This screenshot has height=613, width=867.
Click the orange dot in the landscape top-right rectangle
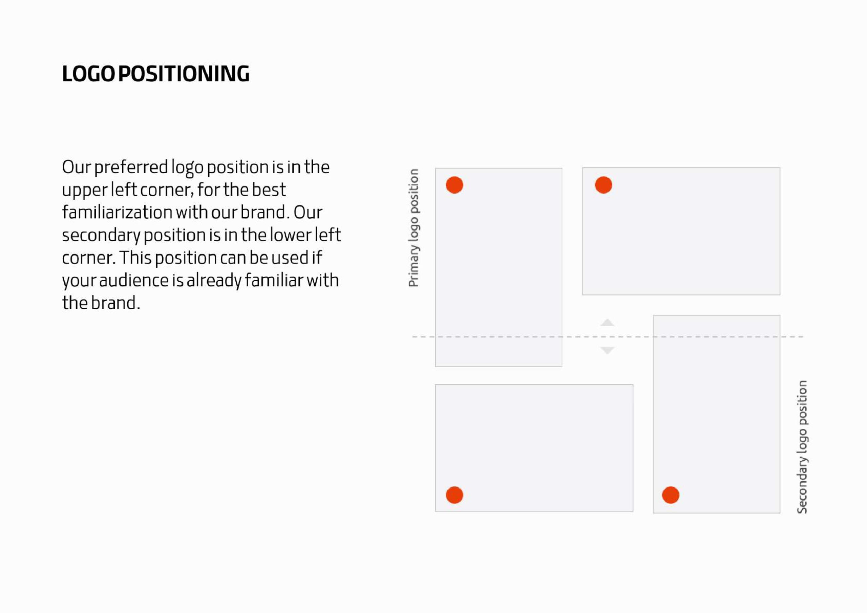click(604, 185)
